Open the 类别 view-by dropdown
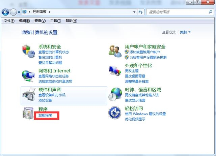The image size is (216, 156). click(185, 32)
